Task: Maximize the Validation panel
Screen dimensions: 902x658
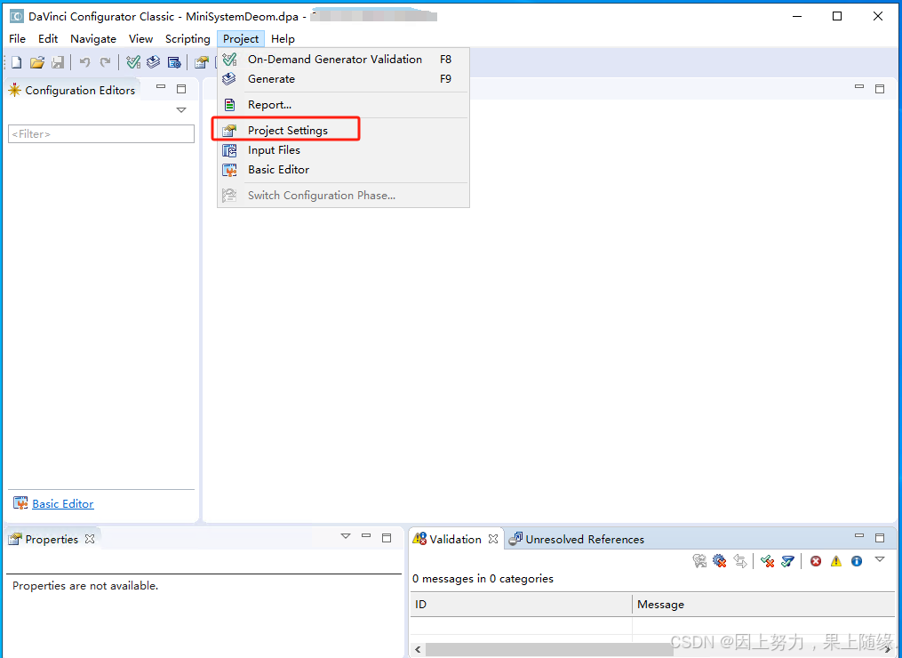Action: tap(880, 538)
